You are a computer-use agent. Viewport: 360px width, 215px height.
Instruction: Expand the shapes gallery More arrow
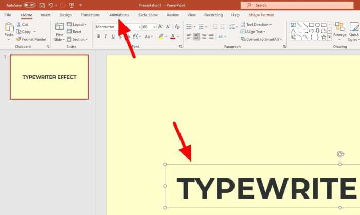click(330, 37)
